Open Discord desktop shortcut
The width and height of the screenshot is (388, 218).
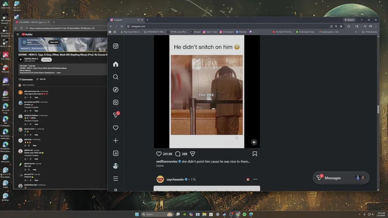coord(5,81)
